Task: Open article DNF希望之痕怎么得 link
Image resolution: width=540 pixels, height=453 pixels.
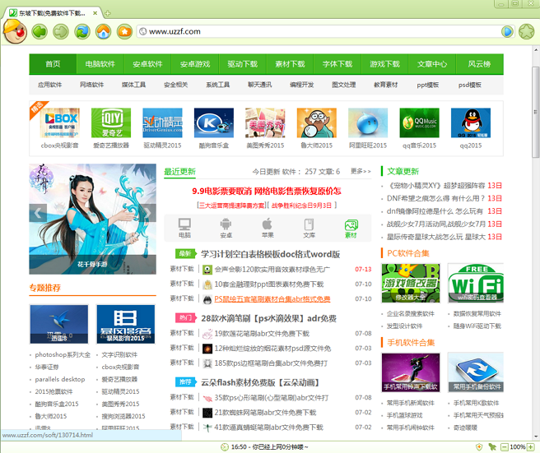Action: coord(436,198)
